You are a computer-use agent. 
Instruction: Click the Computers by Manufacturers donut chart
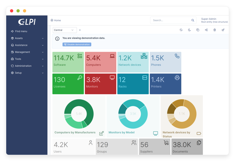(x=79, y=114)
